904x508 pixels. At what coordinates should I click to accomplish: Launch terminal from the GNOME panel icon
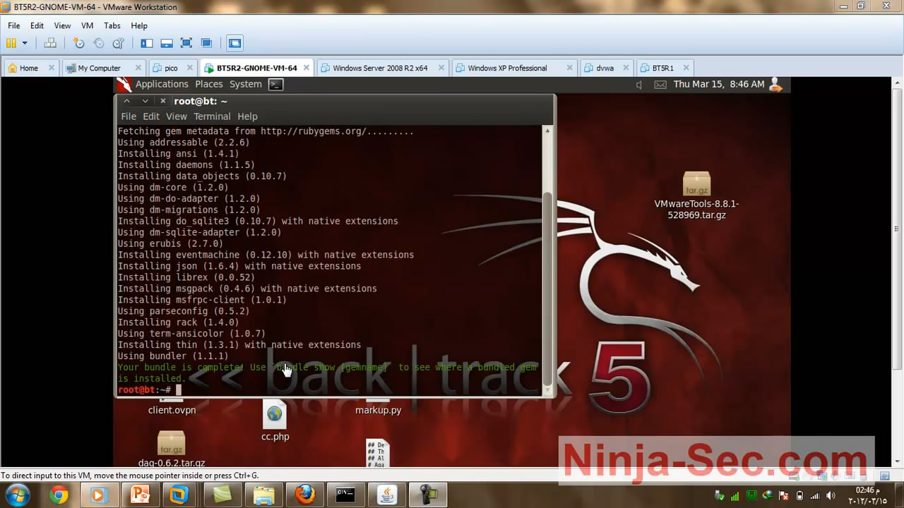click(276, 84)
